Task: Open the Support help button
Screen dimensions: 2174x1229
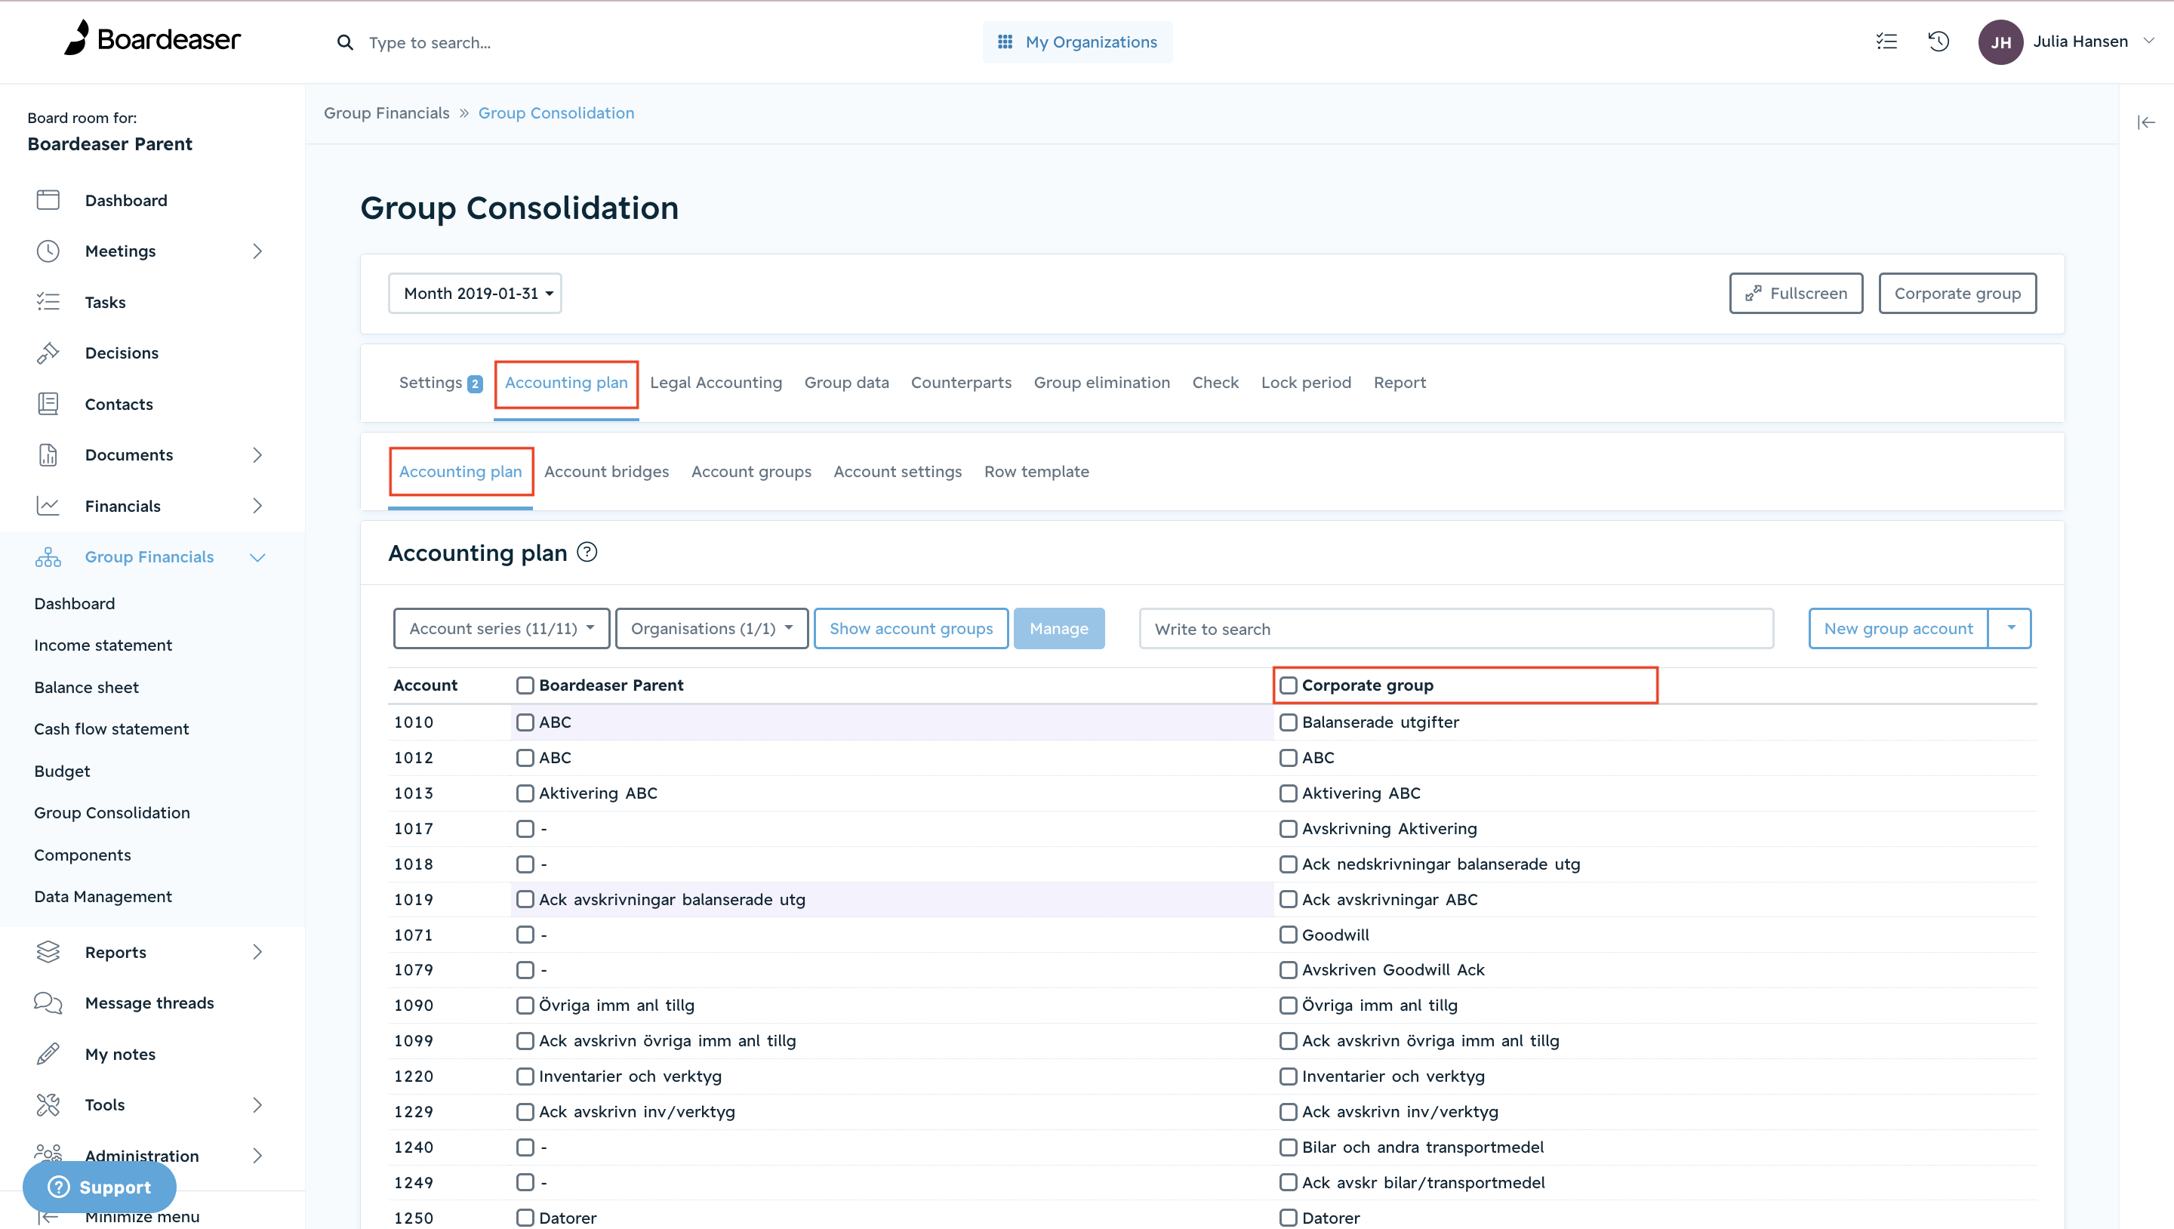Action: (100, 1187)
